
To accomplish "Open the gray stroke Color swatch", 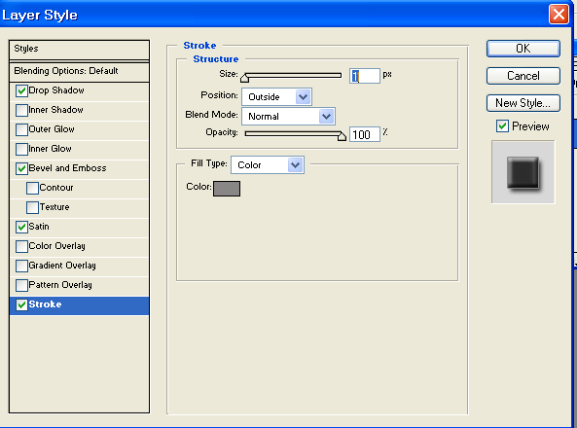I will pyautogui.click(x=227, y=189).
